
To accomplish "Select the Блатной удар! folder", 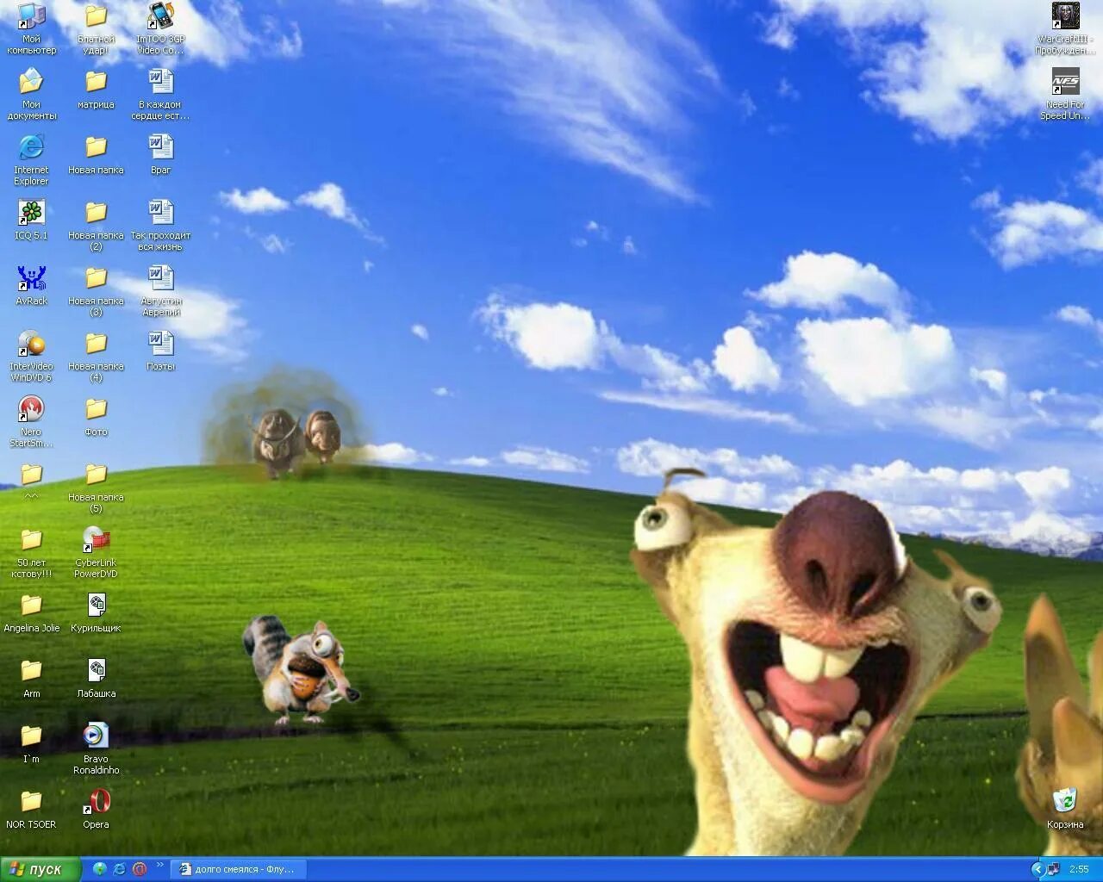I will (x=96, y=28).
